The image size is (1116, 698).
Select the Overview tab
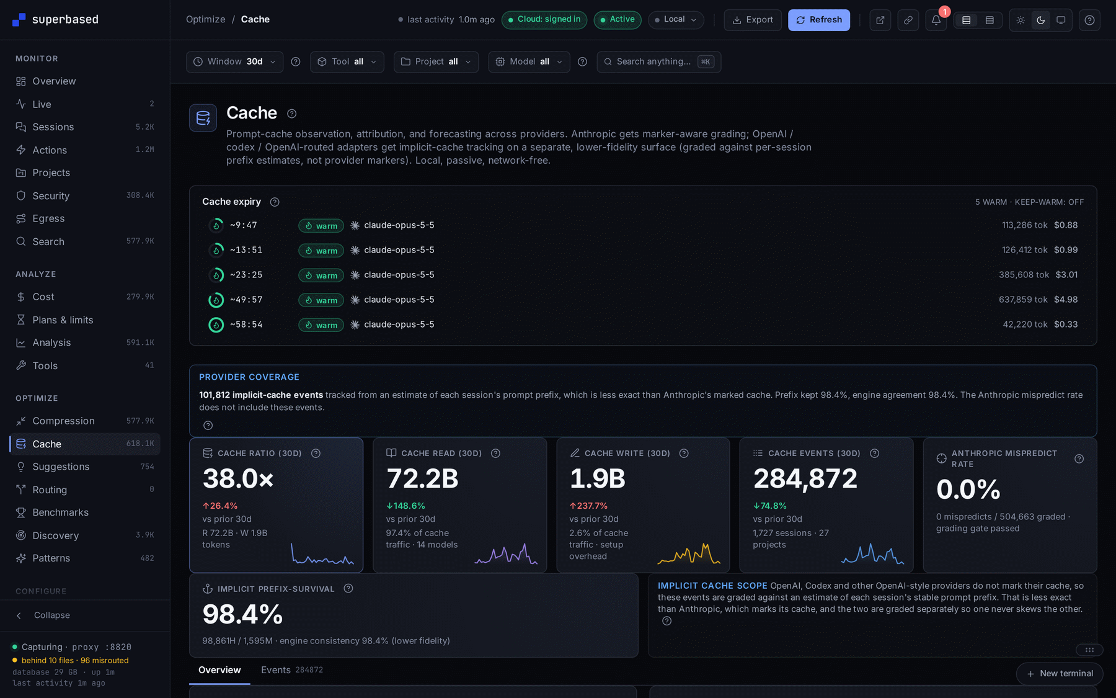[219, 670]
